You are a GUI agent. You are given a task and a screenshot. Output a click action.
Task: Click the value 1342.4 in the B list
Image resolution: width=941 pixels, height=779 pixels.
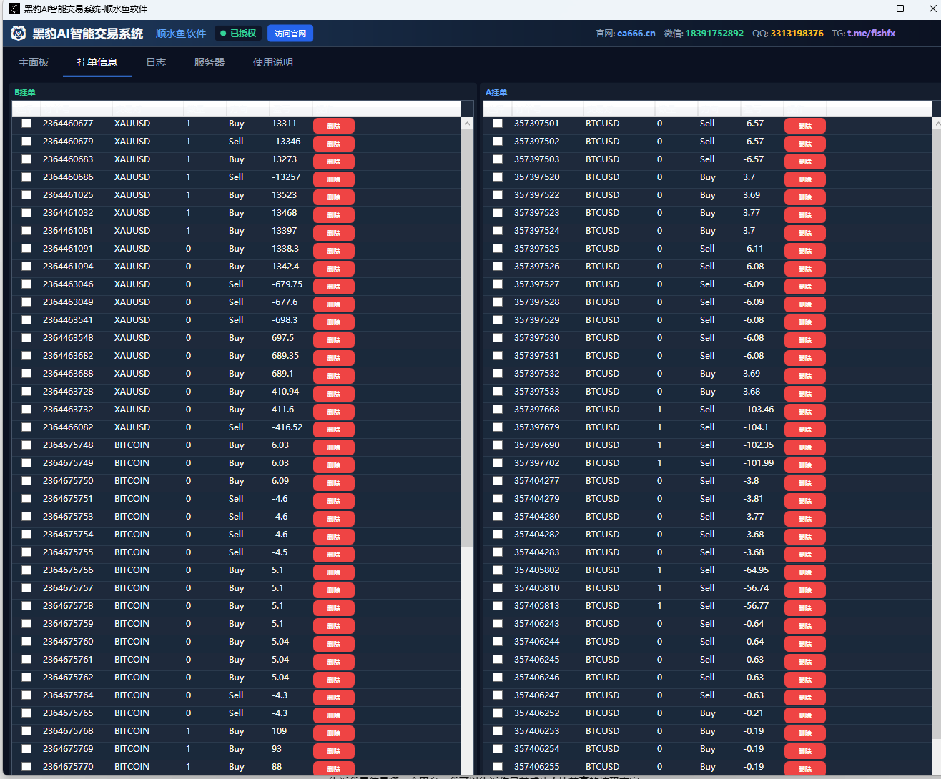click(x=285, y=267)
